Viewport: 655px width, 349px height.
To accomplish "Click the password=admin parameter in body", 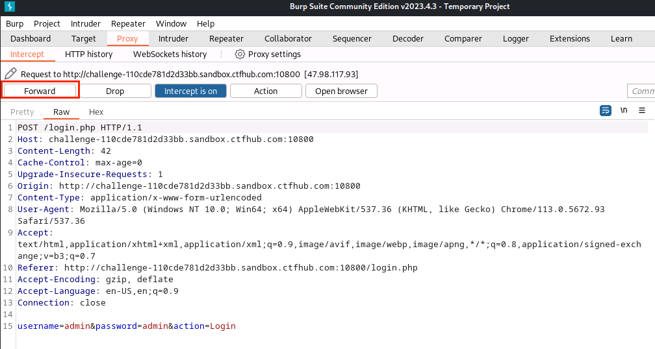I will 132,326.
